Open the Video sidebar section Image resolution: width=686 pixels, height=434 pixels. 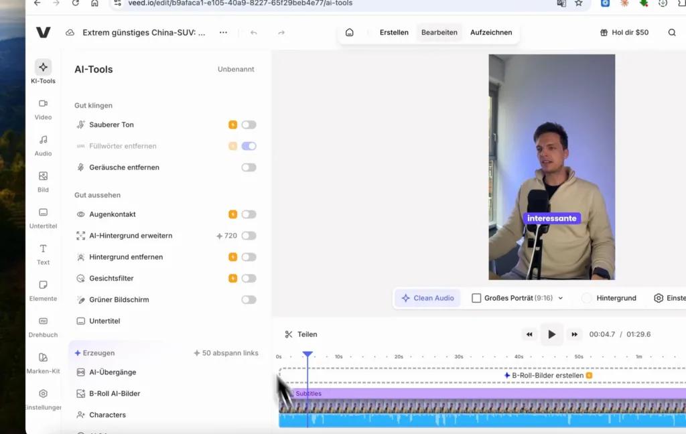(43, 109)
